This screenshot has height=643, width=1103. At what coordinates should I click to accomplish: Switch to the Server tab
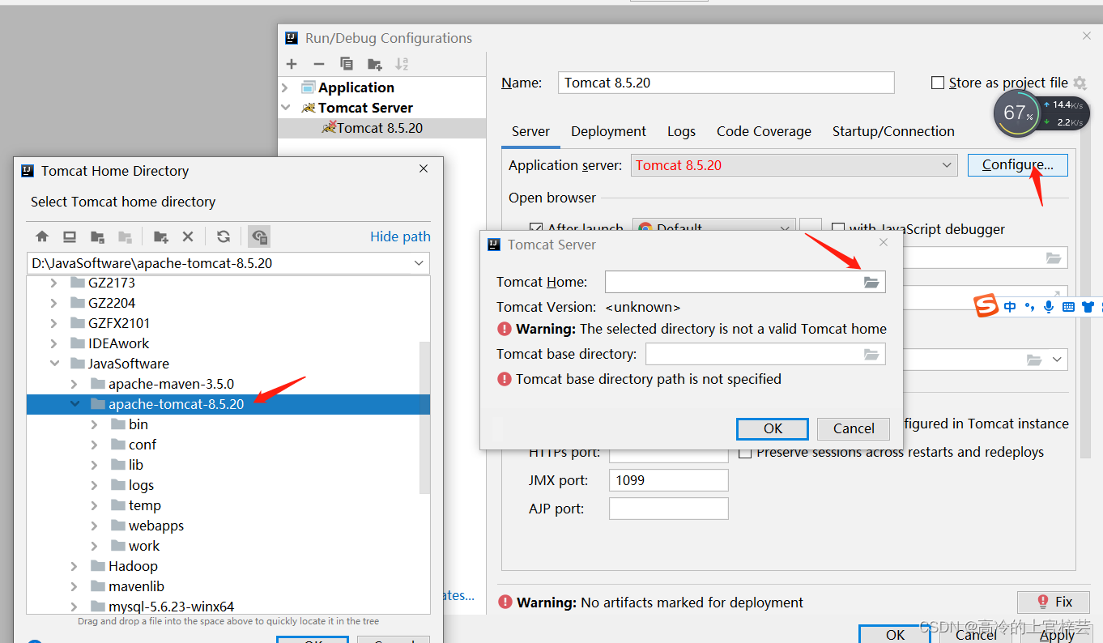click(x=530, y=131)
